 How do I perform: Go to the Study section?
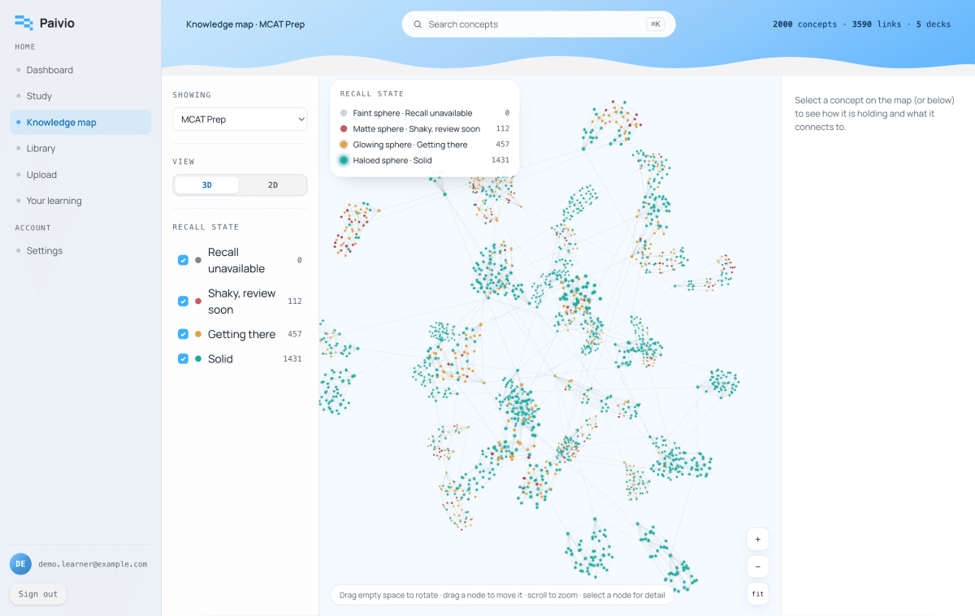(x=80, y=96)
